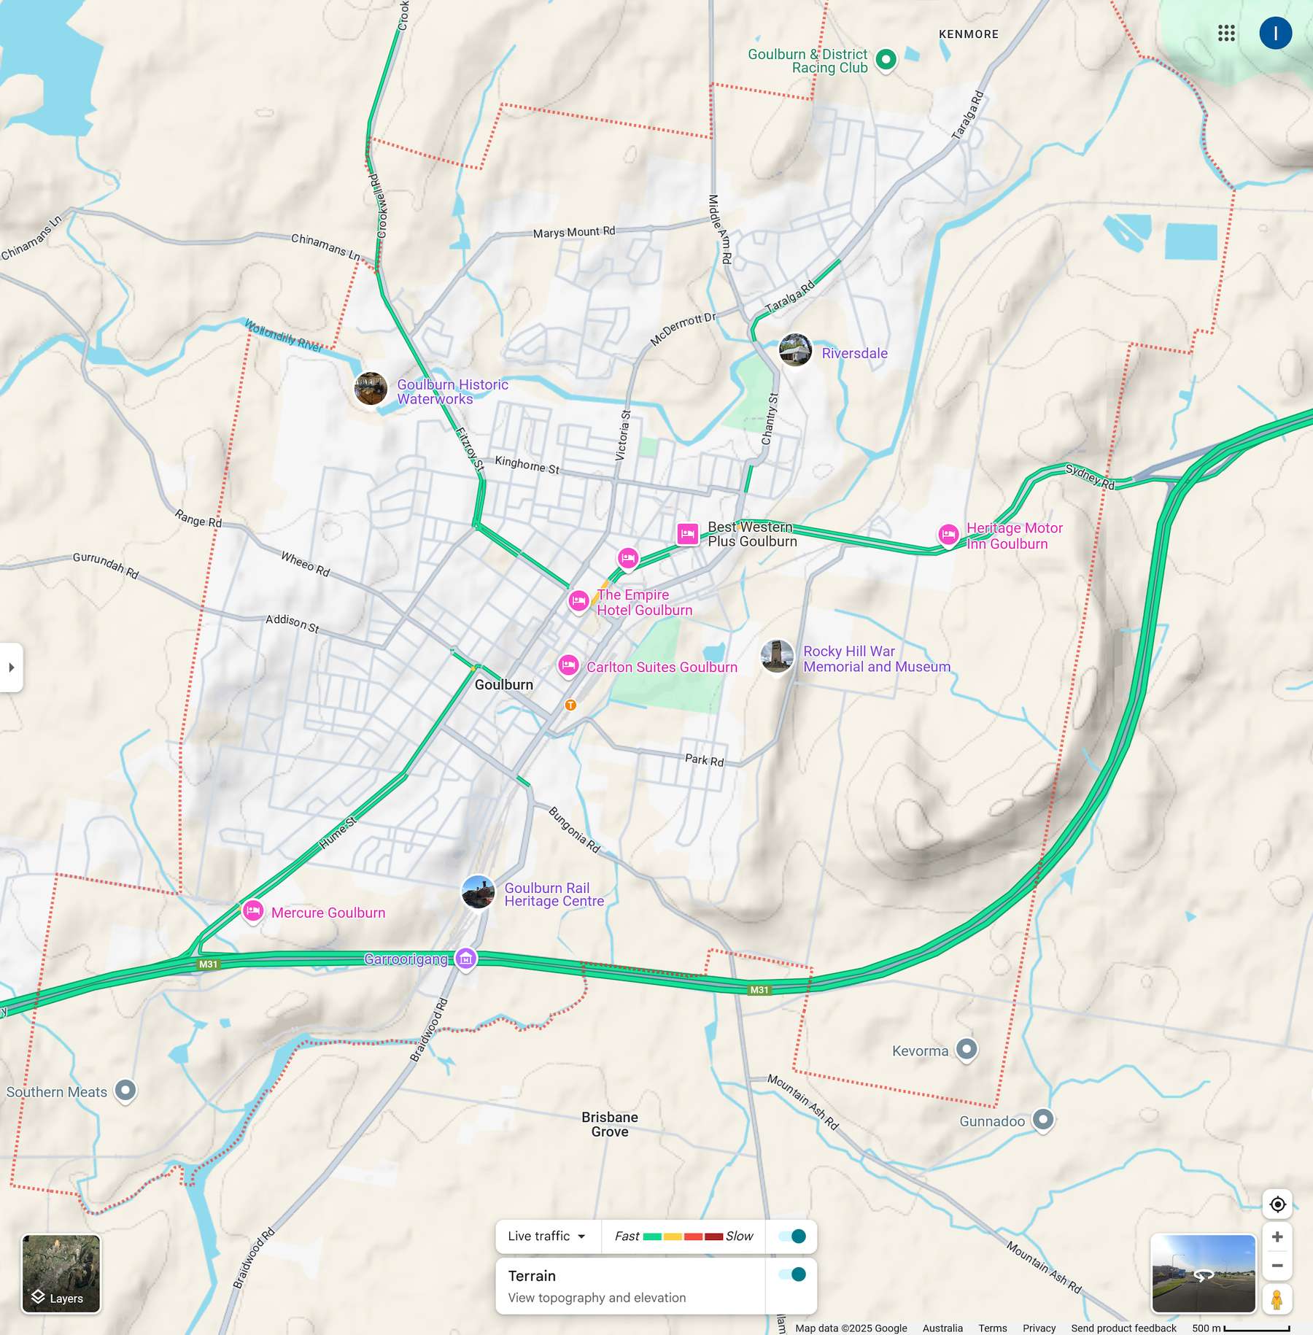Show your location with the target button
Viewport: 1313px width, 1335px height.
1277,1204
